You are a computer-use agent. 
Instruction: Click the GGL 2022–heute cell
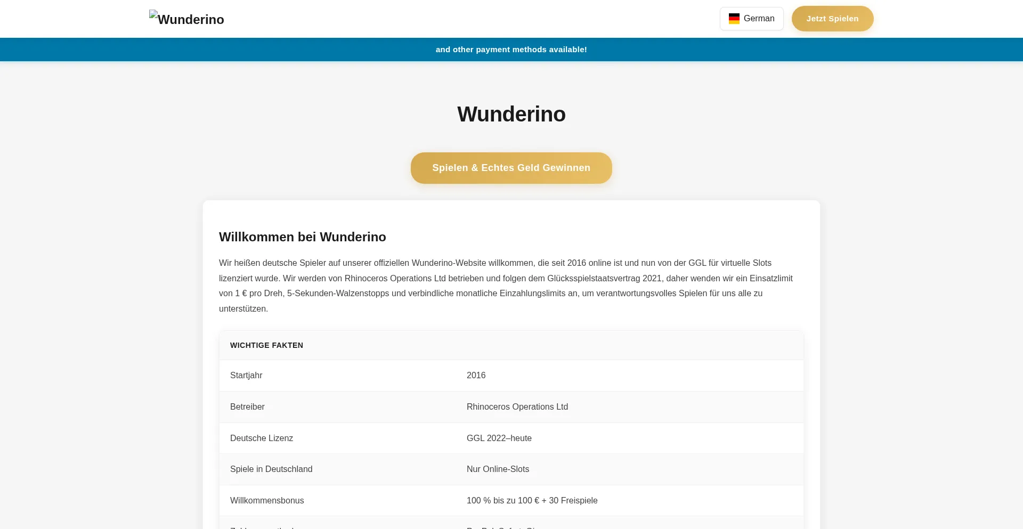click(630, 438)
